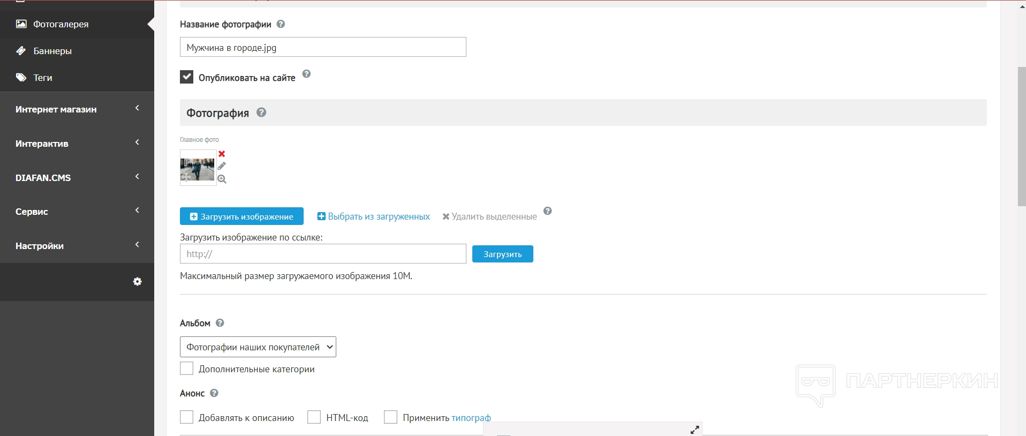The width and height of the screenshot is (1026, 436).
Task: Show help for Фотография section heading
Action: point(261,112)
